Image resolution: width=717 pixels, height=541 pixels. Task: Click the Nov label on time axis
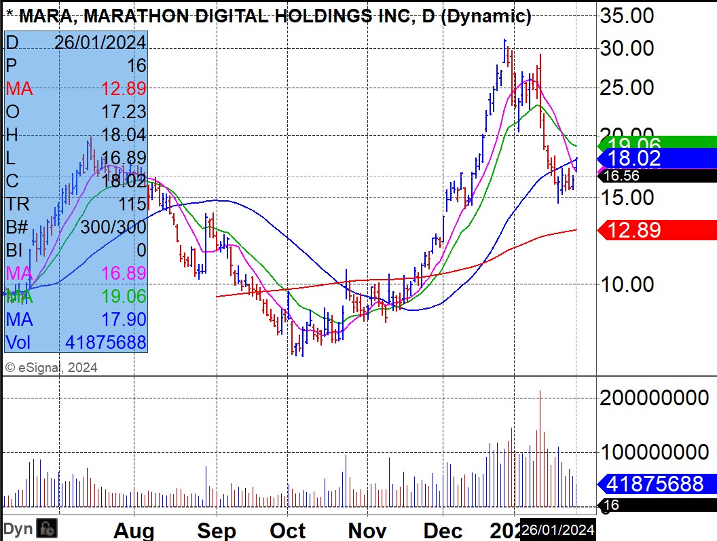(367, 531)
